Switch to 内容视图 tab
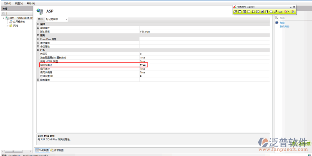Image resolution: width=312 pixels, height=156 pixels. pyautogui.click(x=57, y=150)
